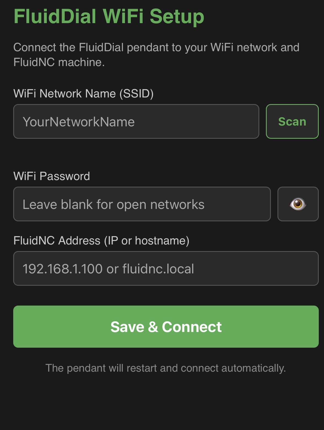Tap the pendant will restart footer note

pos(165,368)
